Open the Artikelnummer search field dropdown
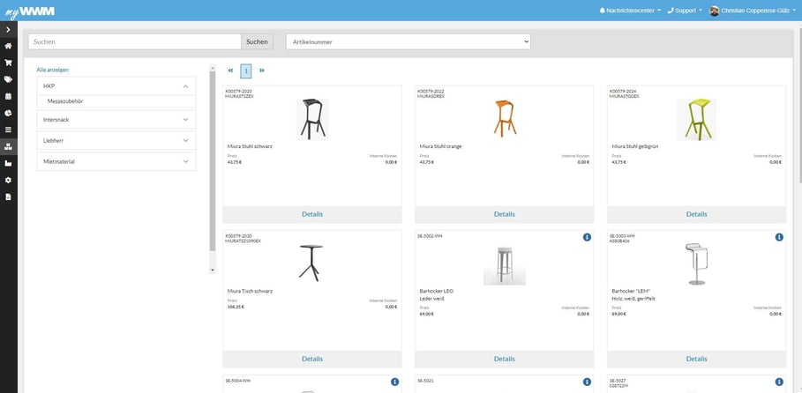This screenshot has height=393, width=802. tap(408, 42)
